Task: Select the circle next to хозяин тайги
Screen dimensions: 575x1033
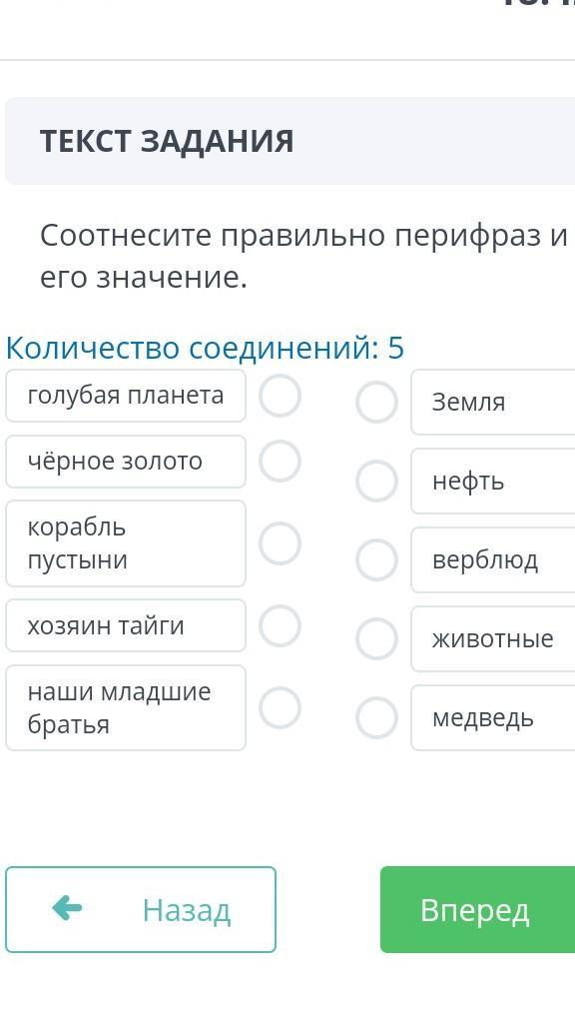Action: point(280,625)
